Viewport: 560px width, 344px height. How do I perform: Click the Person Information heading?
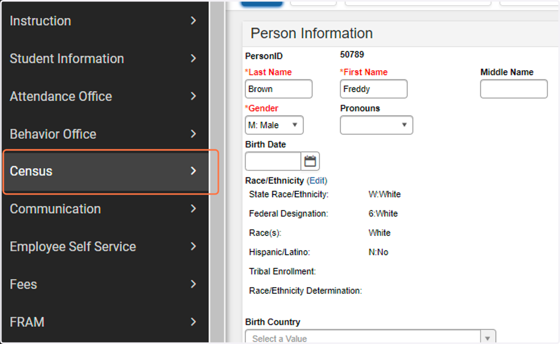click(312, 34)
